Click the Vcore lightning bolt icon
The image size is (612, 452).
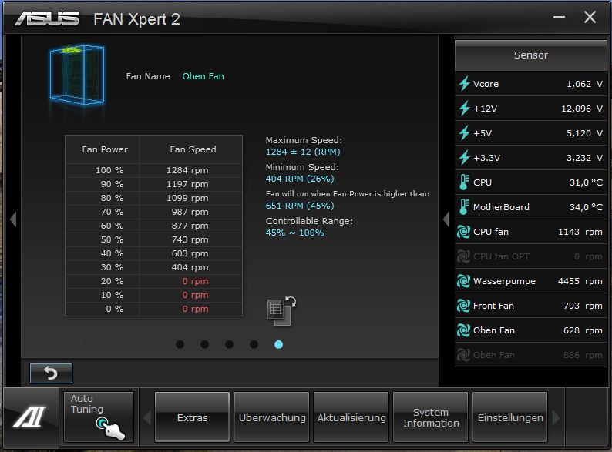point(464,84)
